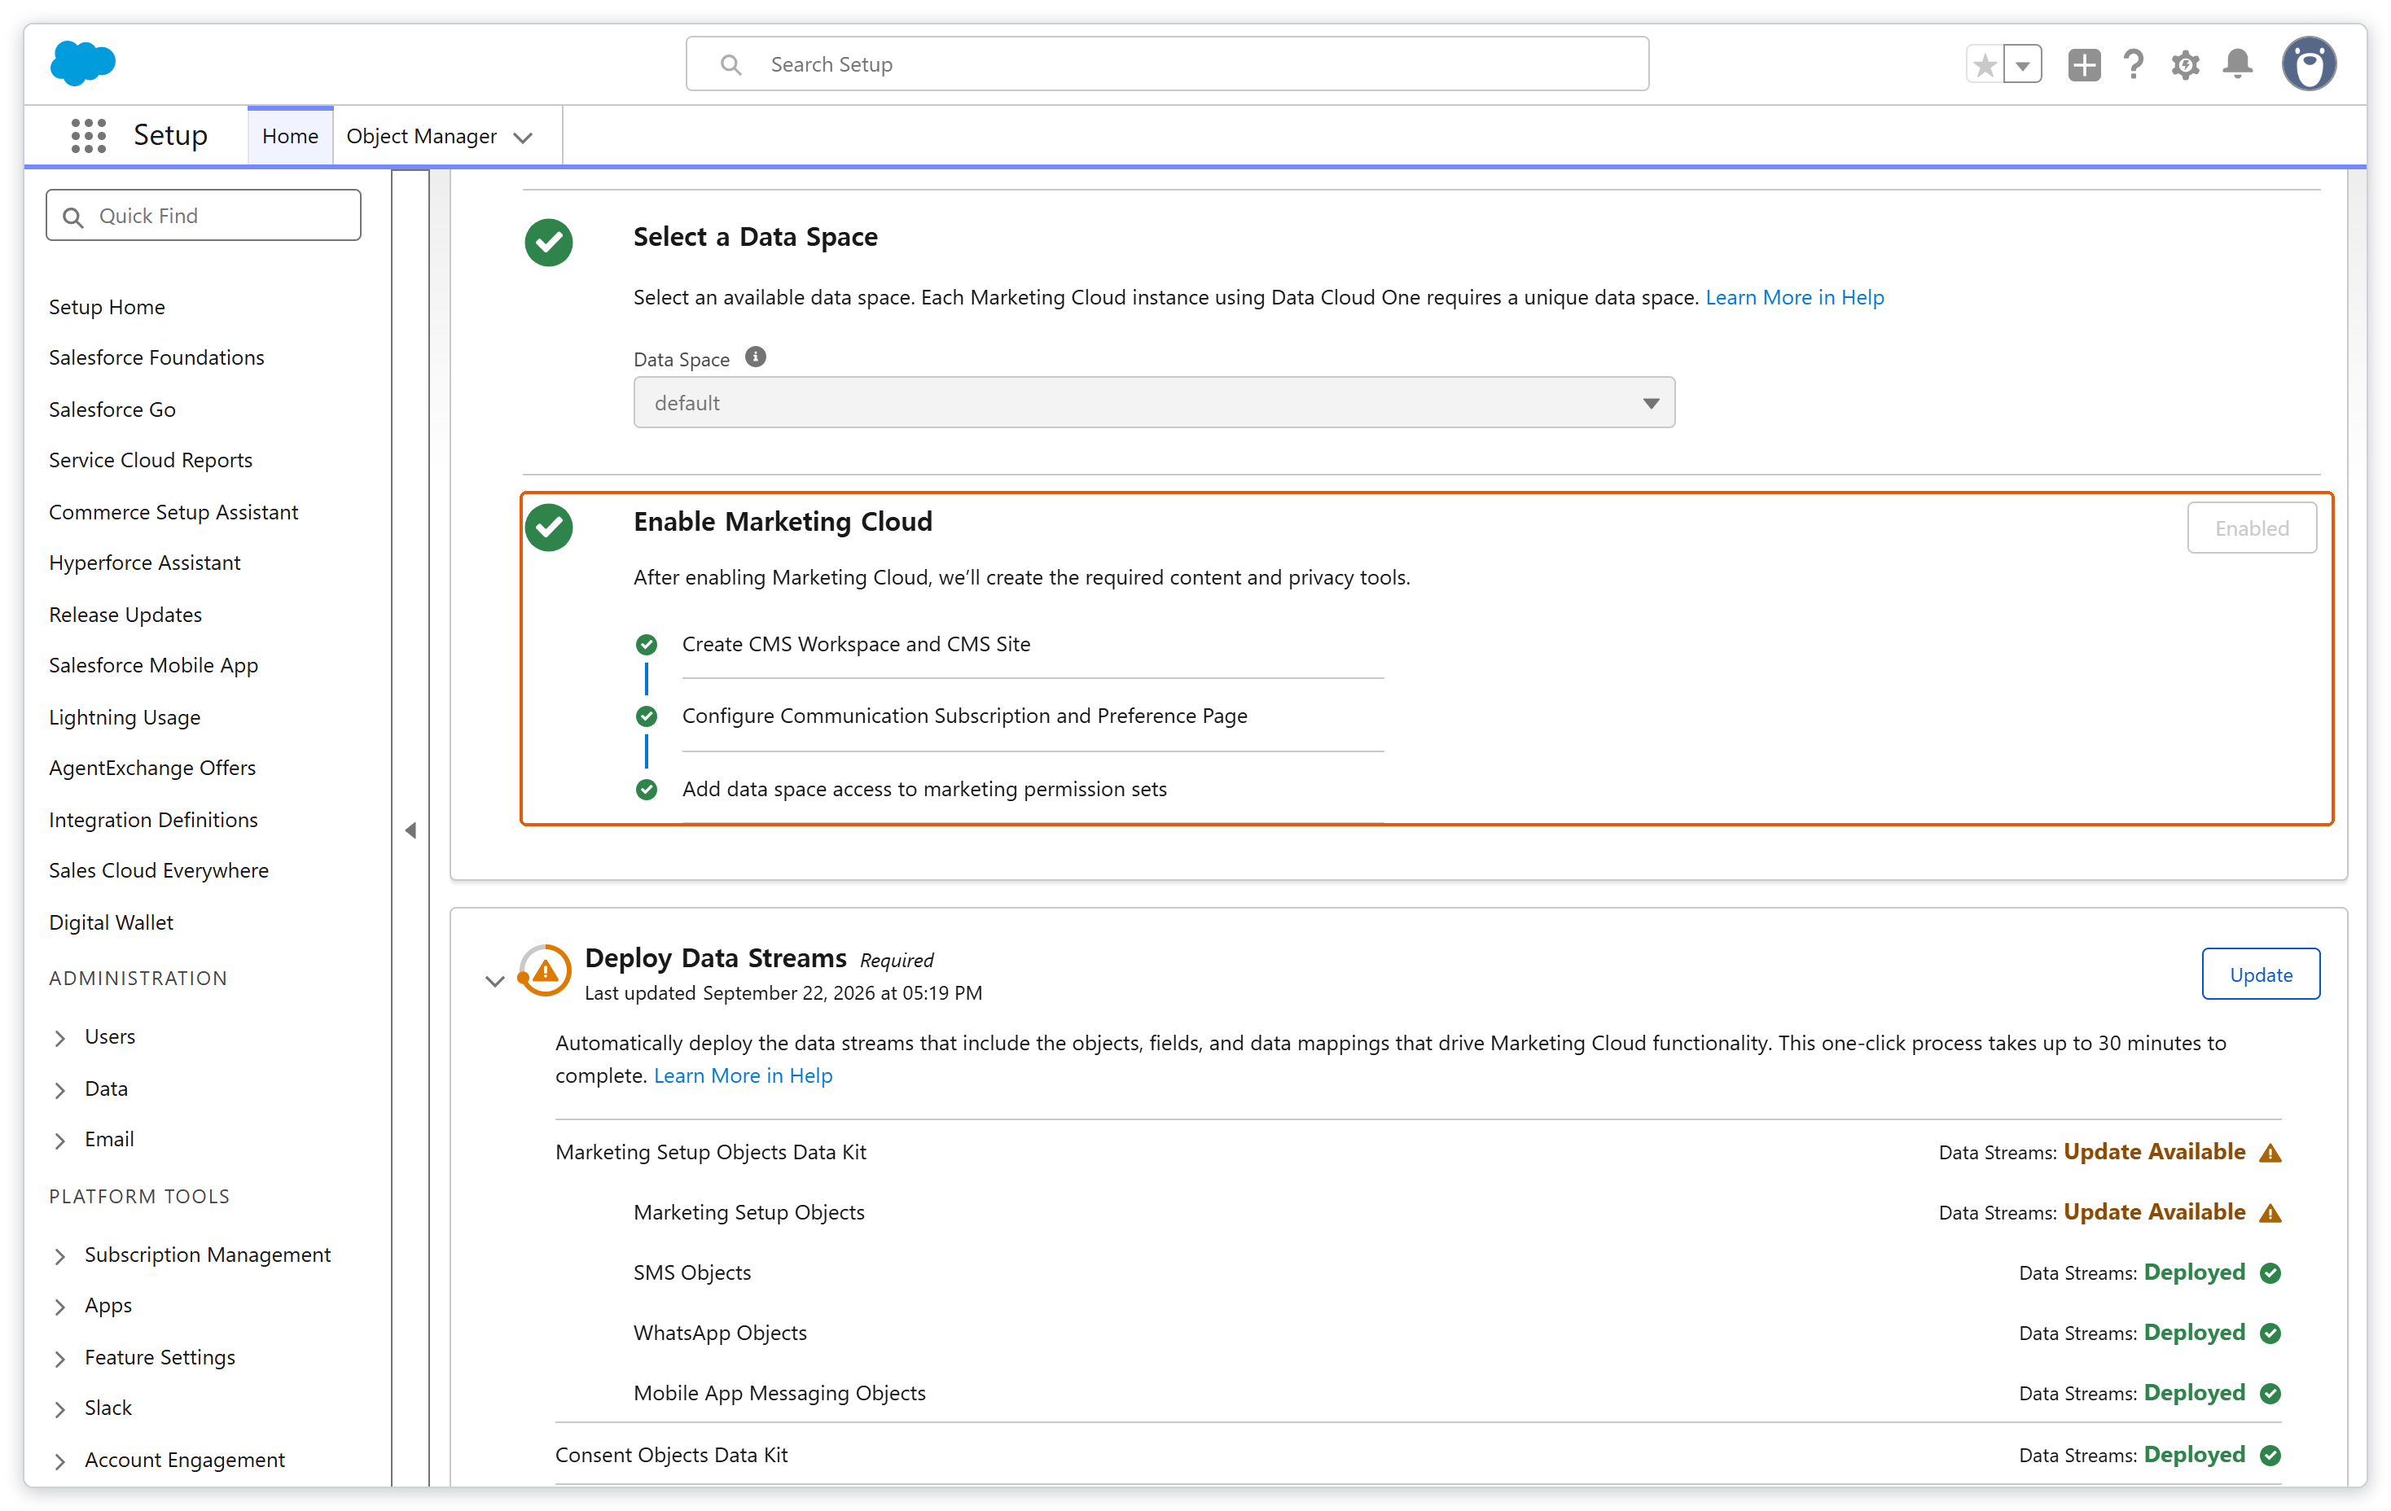Open the global actions plus icon
This screenshot has height=1511, width=2391.
(x=2084, y=64)
